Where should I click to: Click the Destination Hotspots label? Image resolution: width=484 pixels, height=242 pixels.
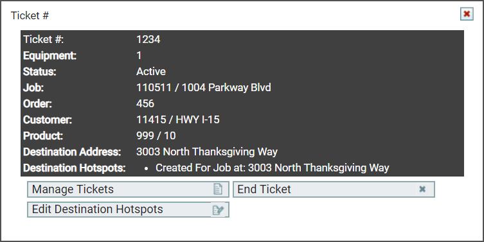click(75, 168)
